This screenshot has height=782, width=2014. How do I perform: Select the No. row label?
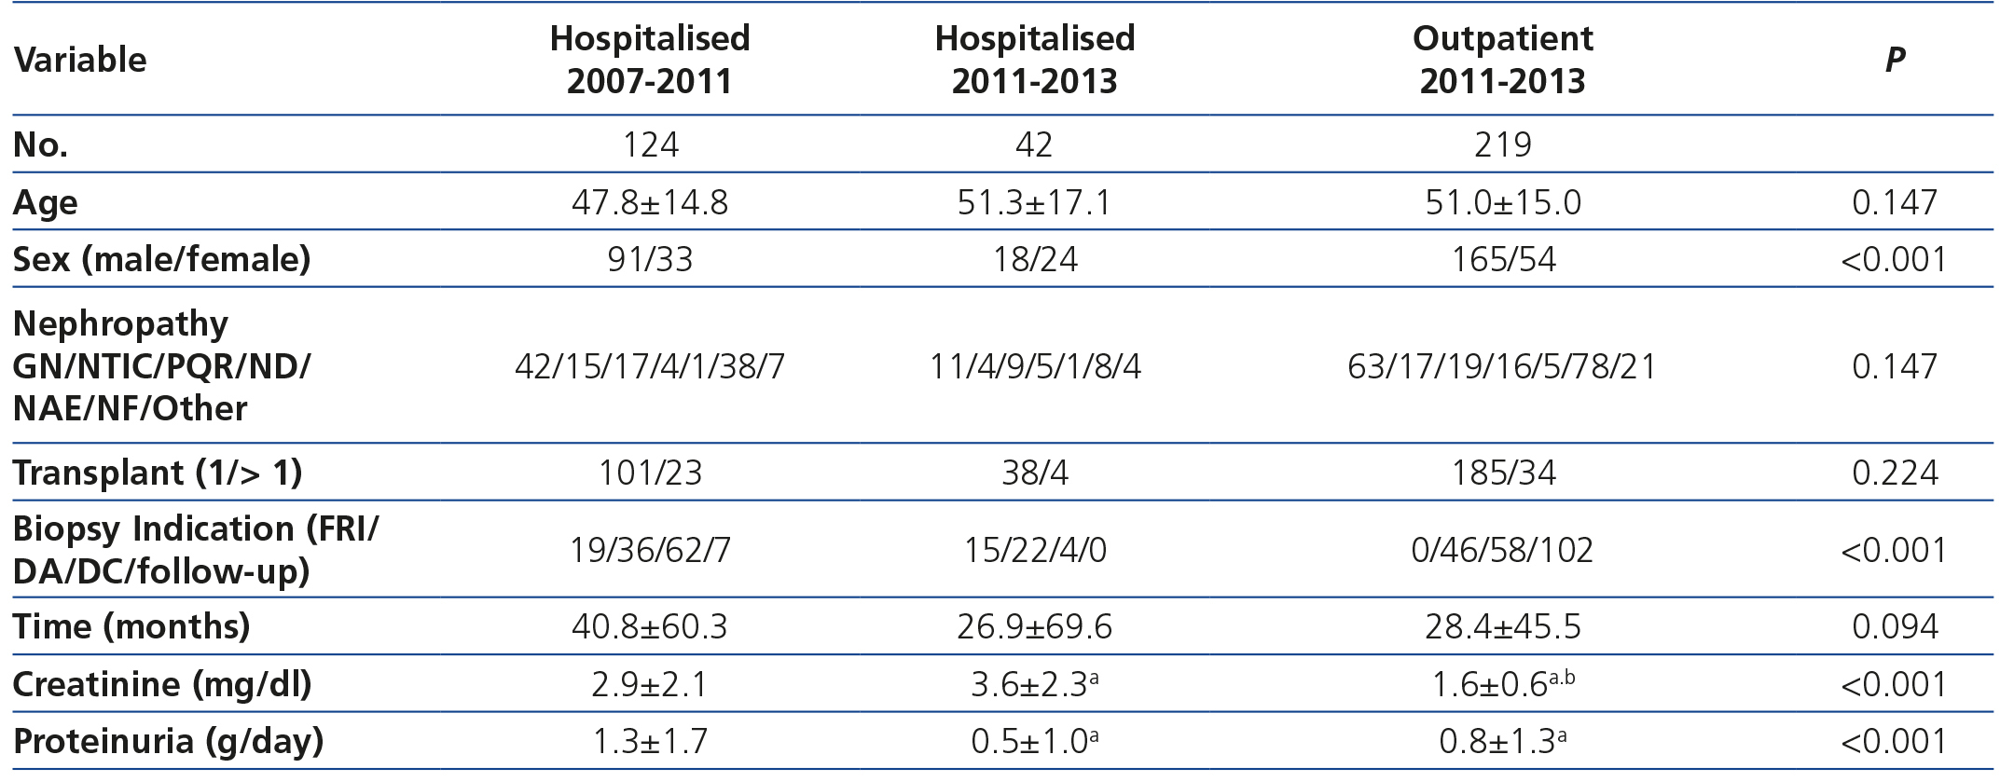coord(40,145)
